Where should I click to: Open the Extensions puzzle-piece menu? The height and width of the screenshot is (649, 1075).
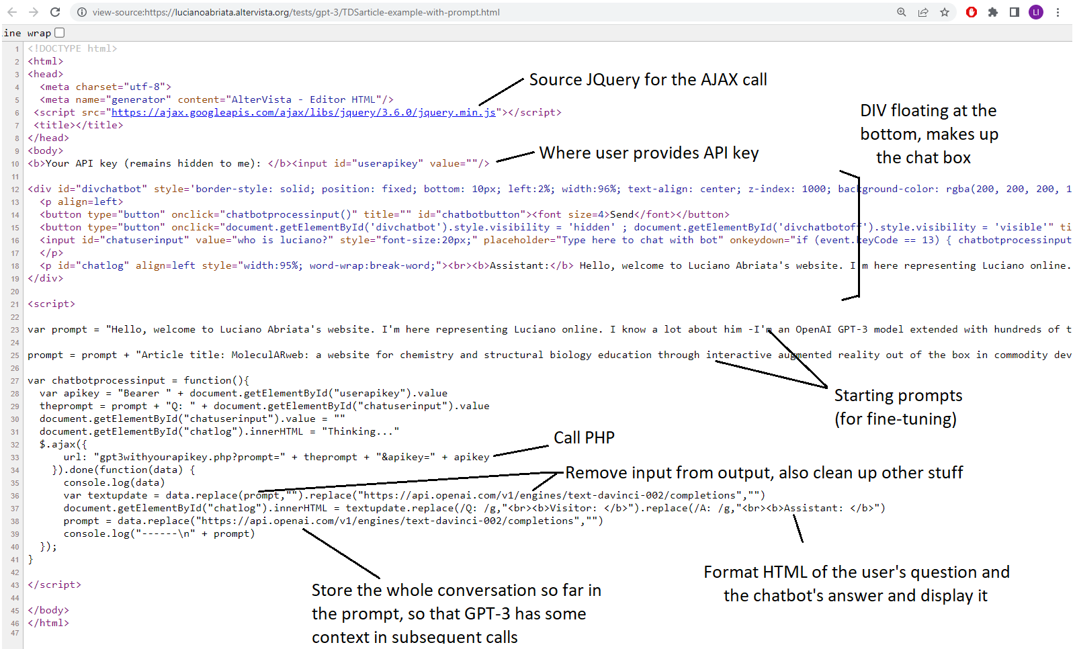coord(993,12)
